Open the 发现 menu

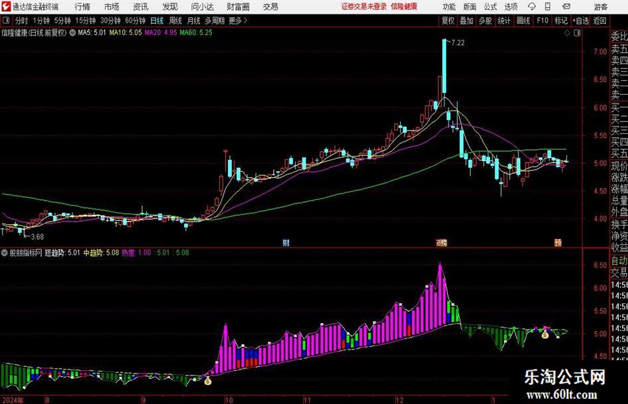170,7
